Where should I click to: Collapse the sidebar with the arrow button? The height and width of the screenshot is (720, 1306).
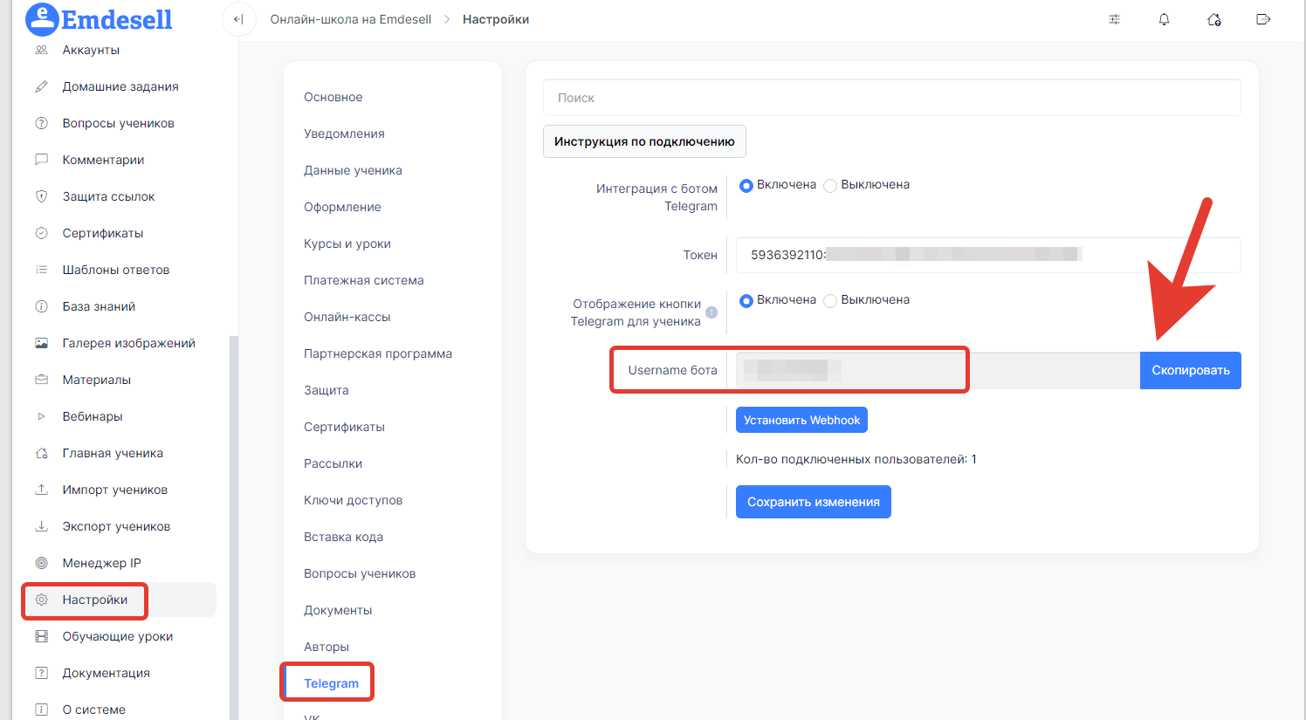tap(238, 19)
